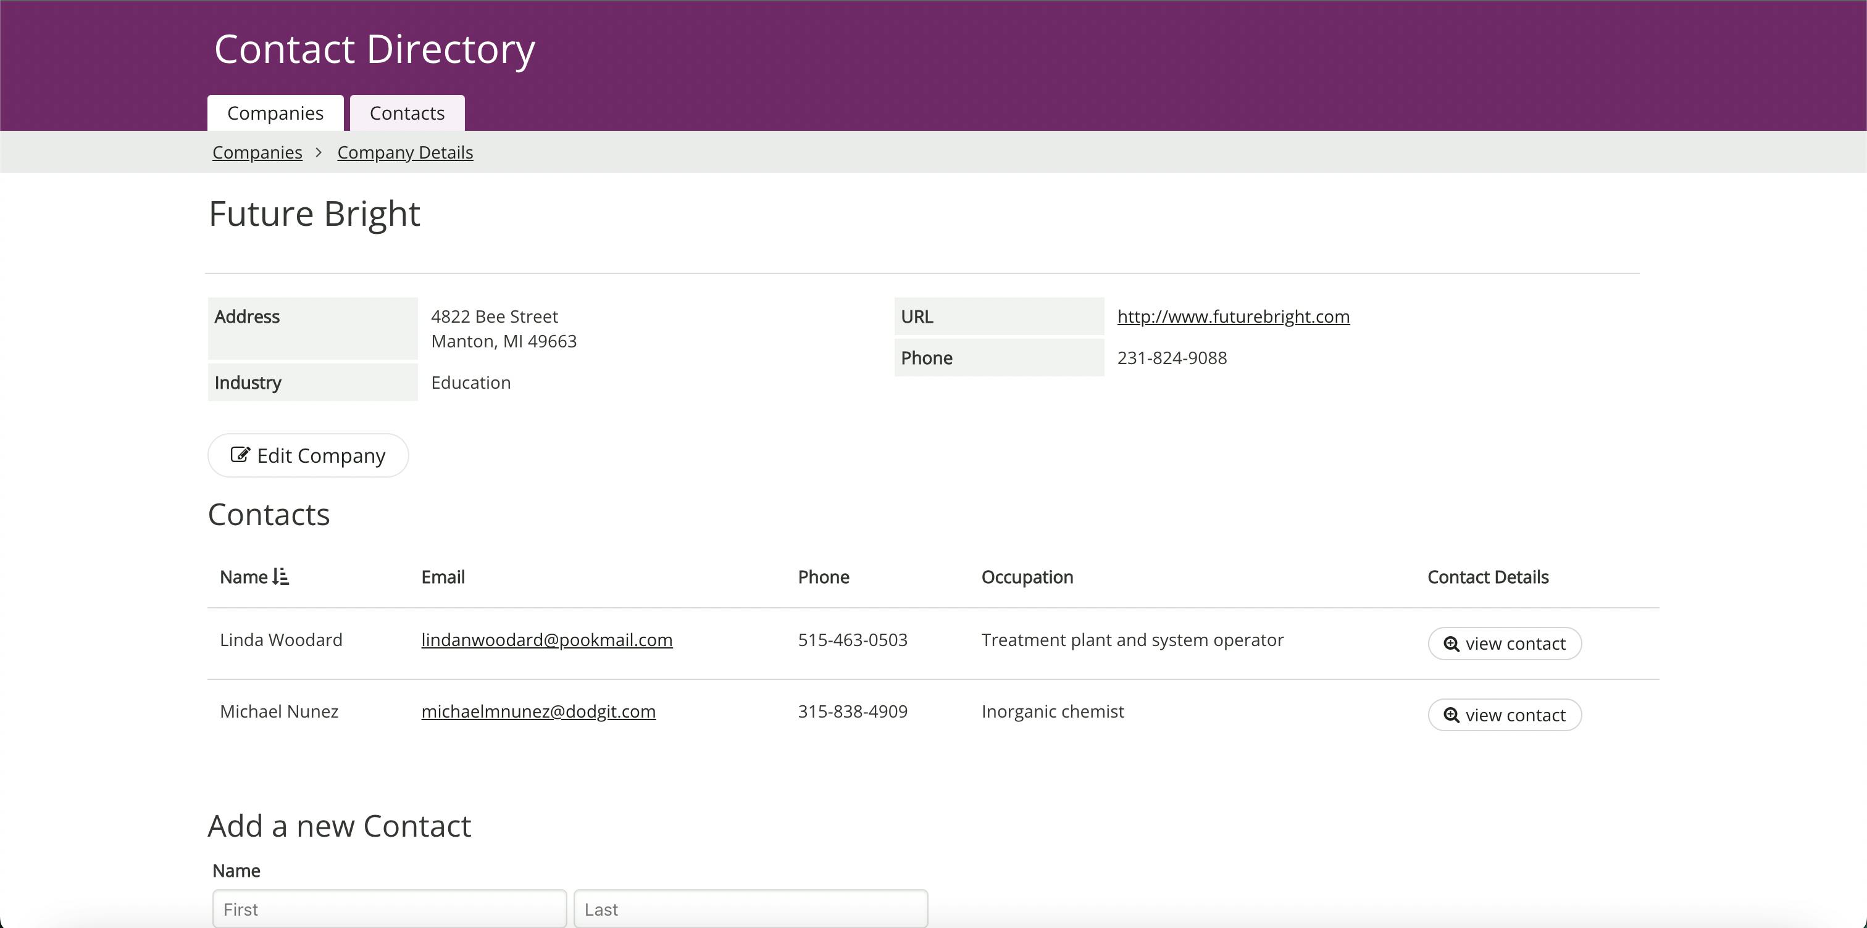1867x928 pixels.
Task: Click view contact for Michael Nunez
Action: (1504, 715)
